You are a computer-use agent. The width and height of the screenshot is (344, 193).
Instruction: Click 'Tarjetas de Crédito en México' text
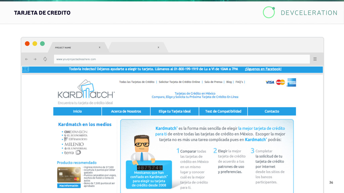[x=195, y=93]
